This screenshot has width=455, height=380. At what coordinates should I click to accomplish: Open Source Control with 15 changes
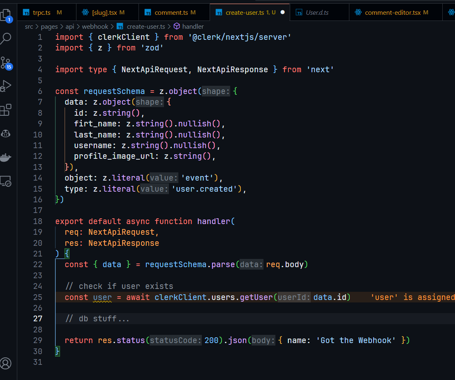6,63
